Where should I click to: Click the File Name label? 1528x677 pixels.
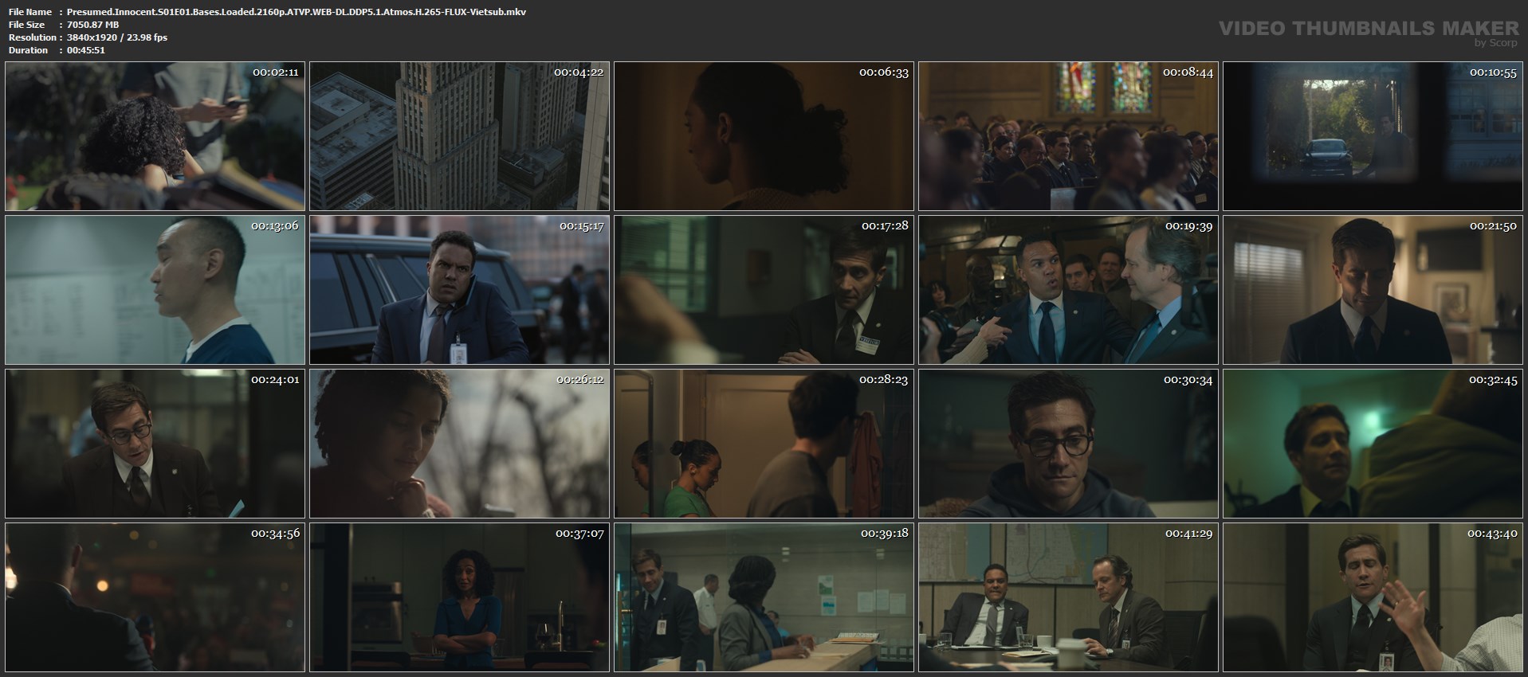(x=30, y=12)
